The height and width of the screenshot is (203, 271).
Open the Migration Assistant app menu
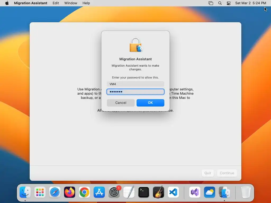point(31,3)
